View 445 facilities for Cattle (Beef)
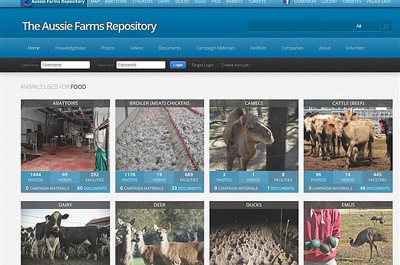Image resolution: width=400 pixels, height=265 pixels. [x=378, y=177]
